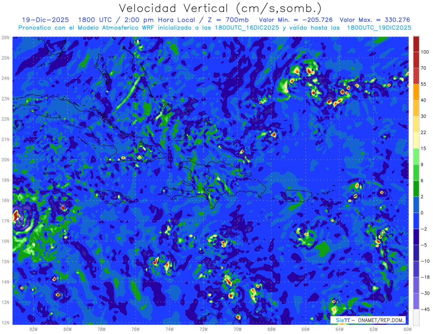
Task: Click the 78W longitude label
Action: click(x=101, y=329)
